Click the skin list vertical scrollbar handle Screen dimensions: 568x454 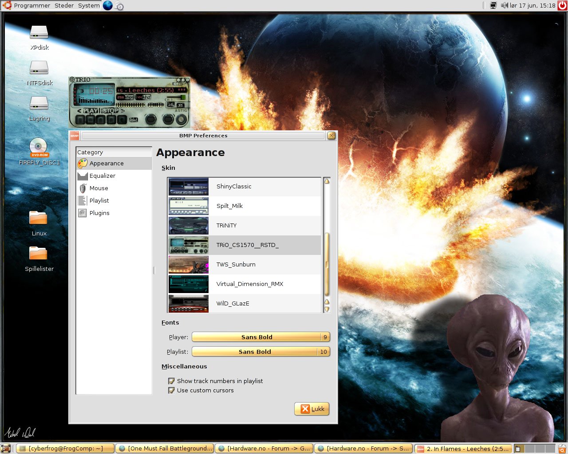327,265
